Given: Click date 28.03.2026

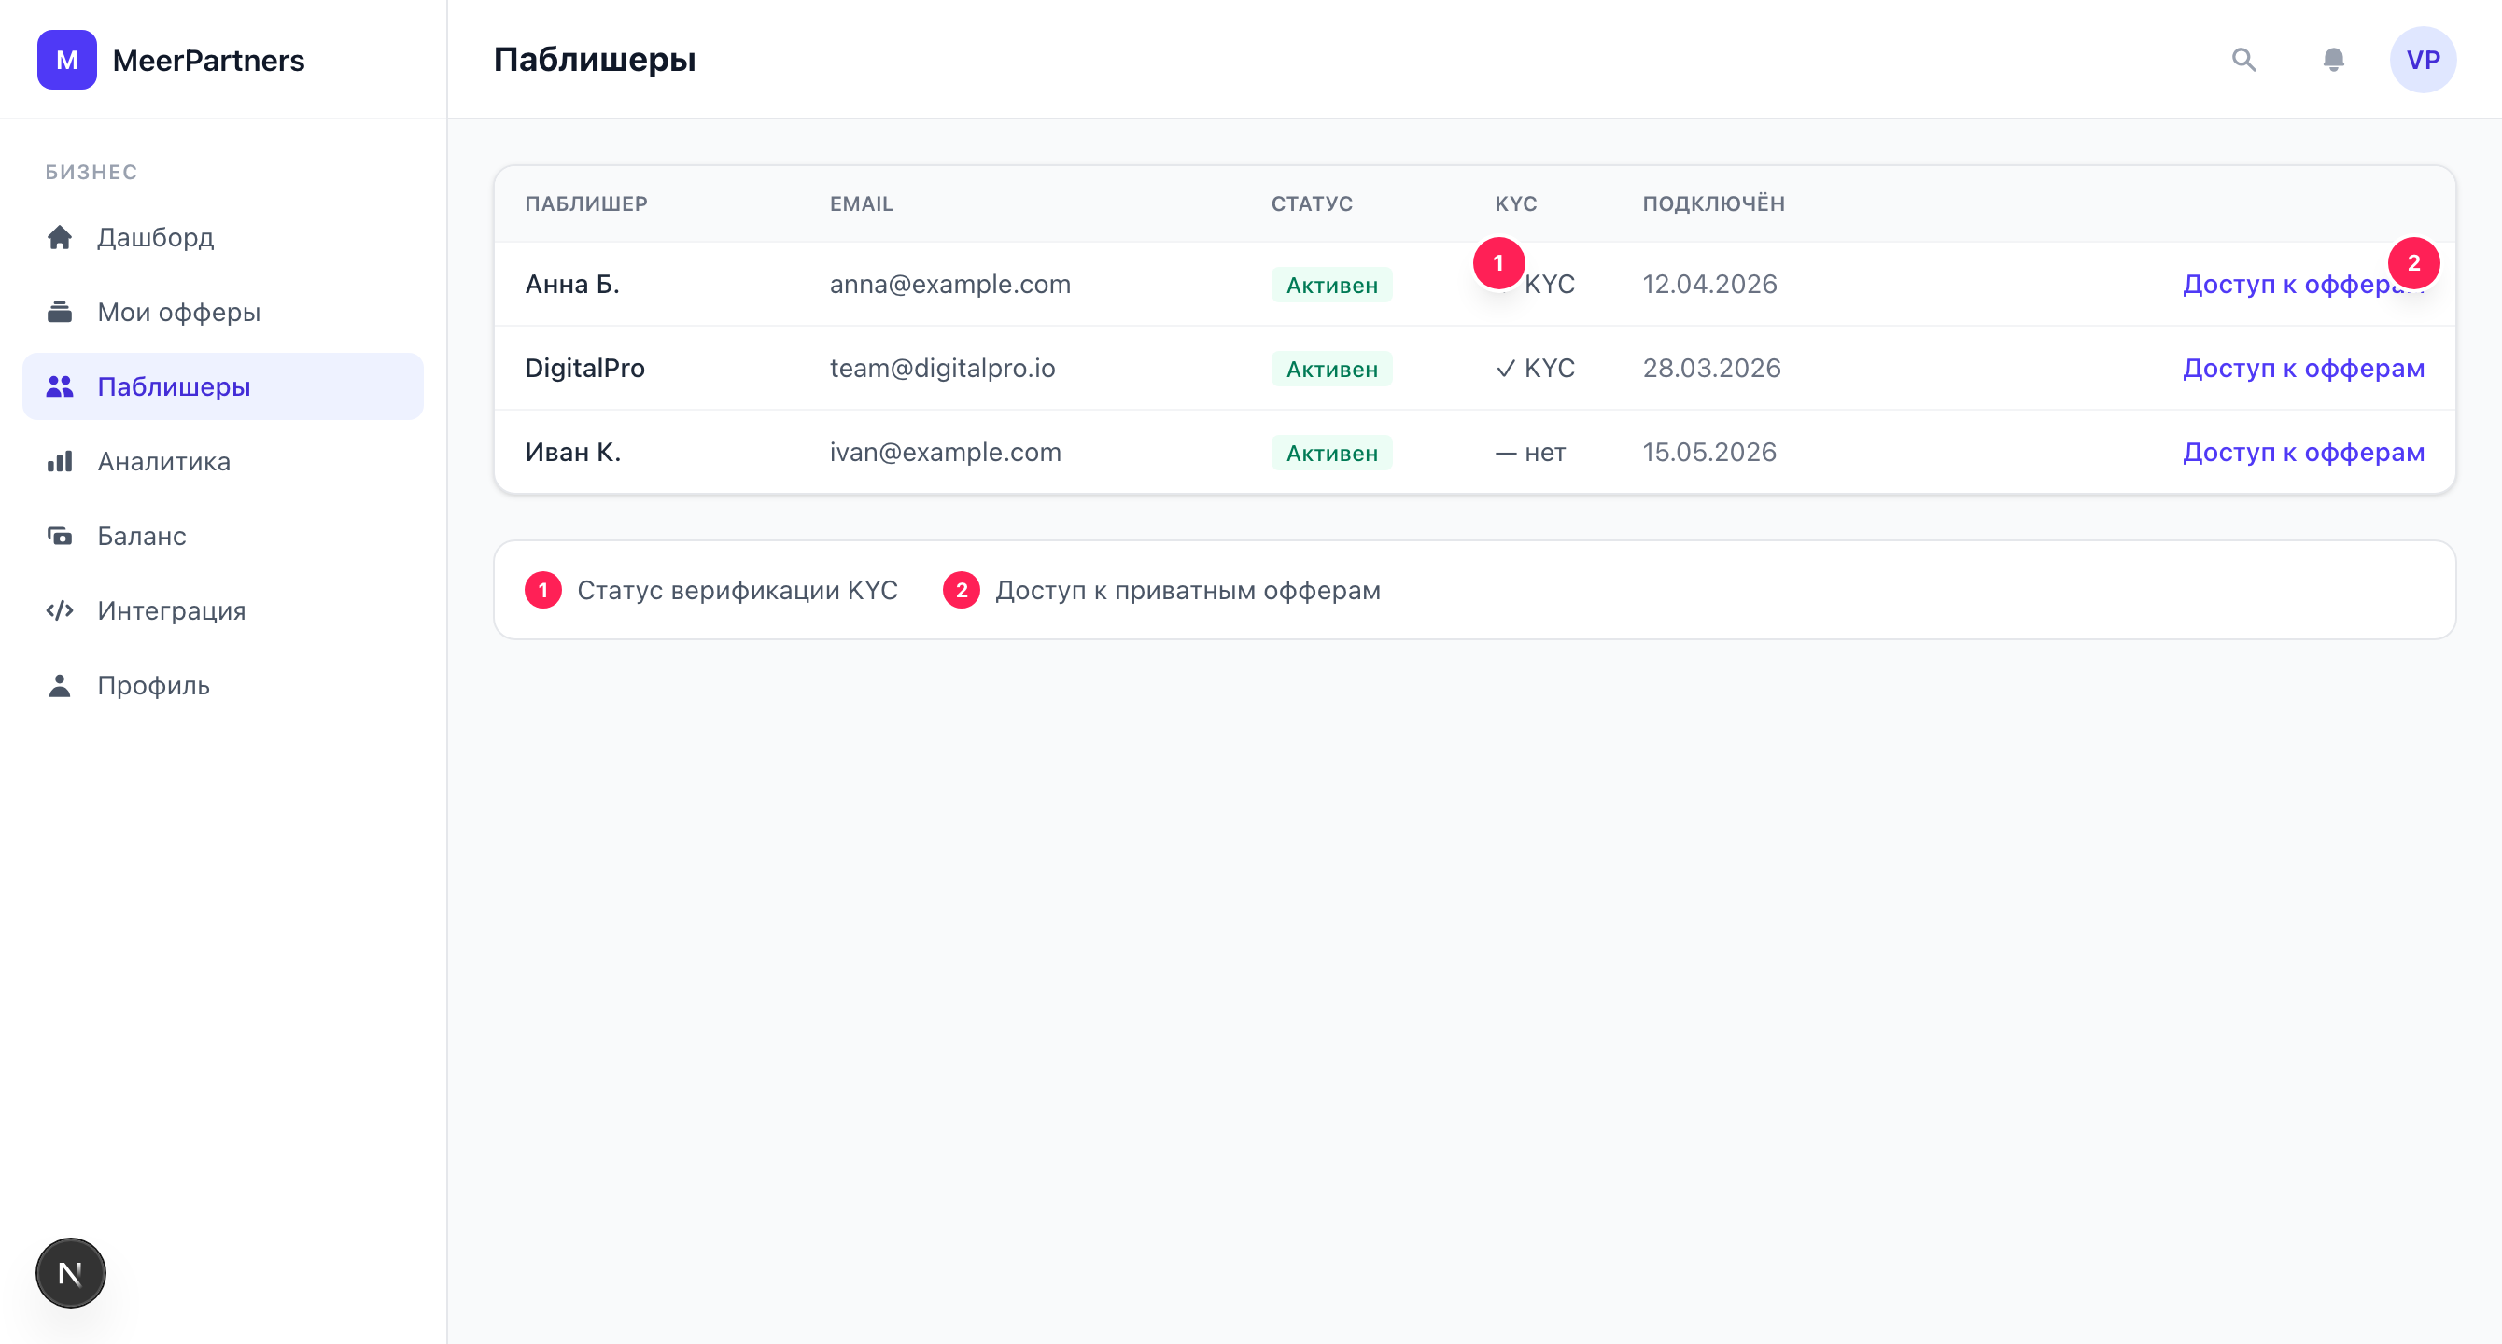Looking at the screenshot, I should [1711, 368].
